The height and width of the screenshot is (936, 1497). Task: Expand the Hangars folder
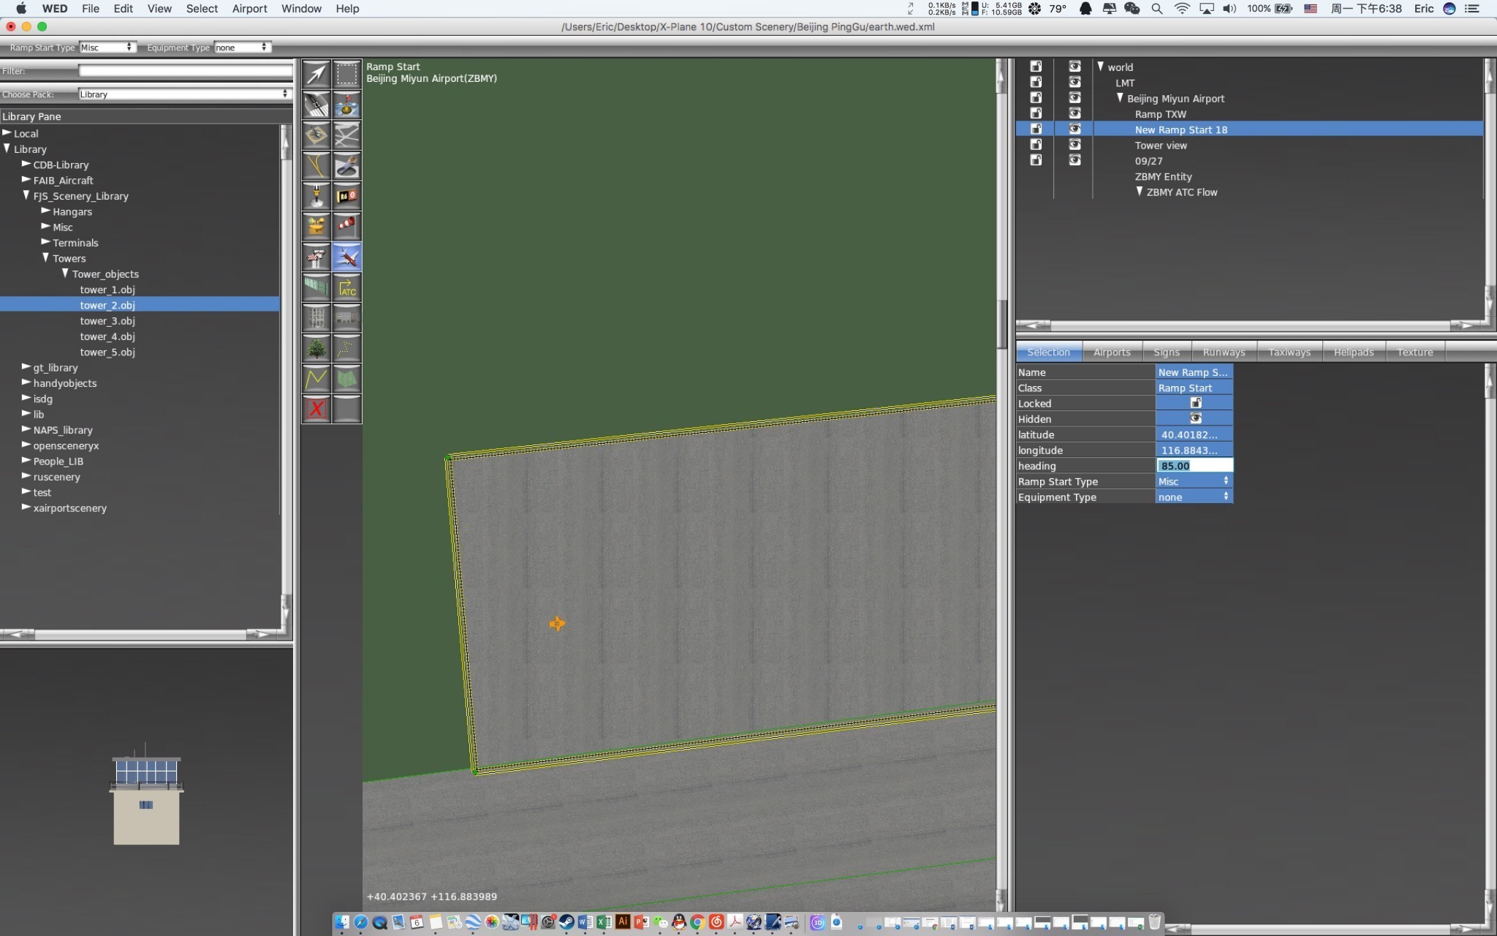click(x=45, y=211)
